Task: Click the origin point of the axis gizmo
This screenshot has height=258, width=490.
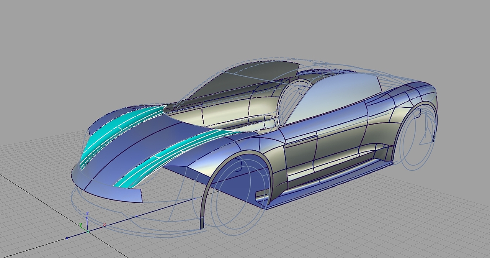Action: [88, 232]
